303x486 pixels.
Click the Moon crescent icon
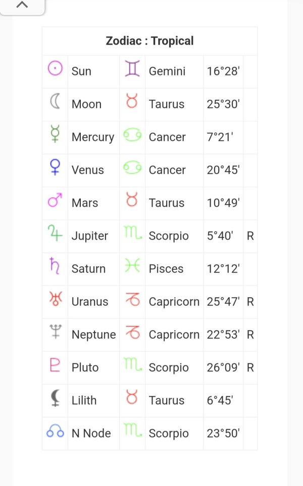point(55,101)
